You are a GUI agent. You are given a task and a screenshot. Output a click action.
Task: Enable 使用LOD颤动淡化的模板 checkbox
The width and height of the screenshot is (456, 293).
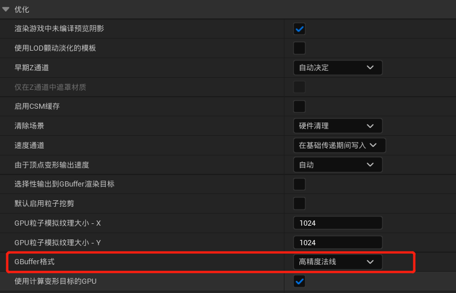pos(299,48)
